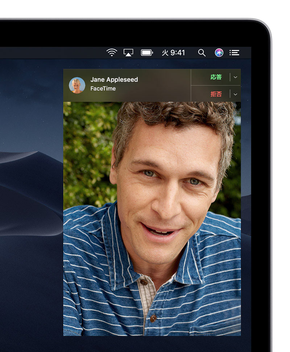Answer the FaceTime call with 応答
290x352 pixels.
coord(216,77)
